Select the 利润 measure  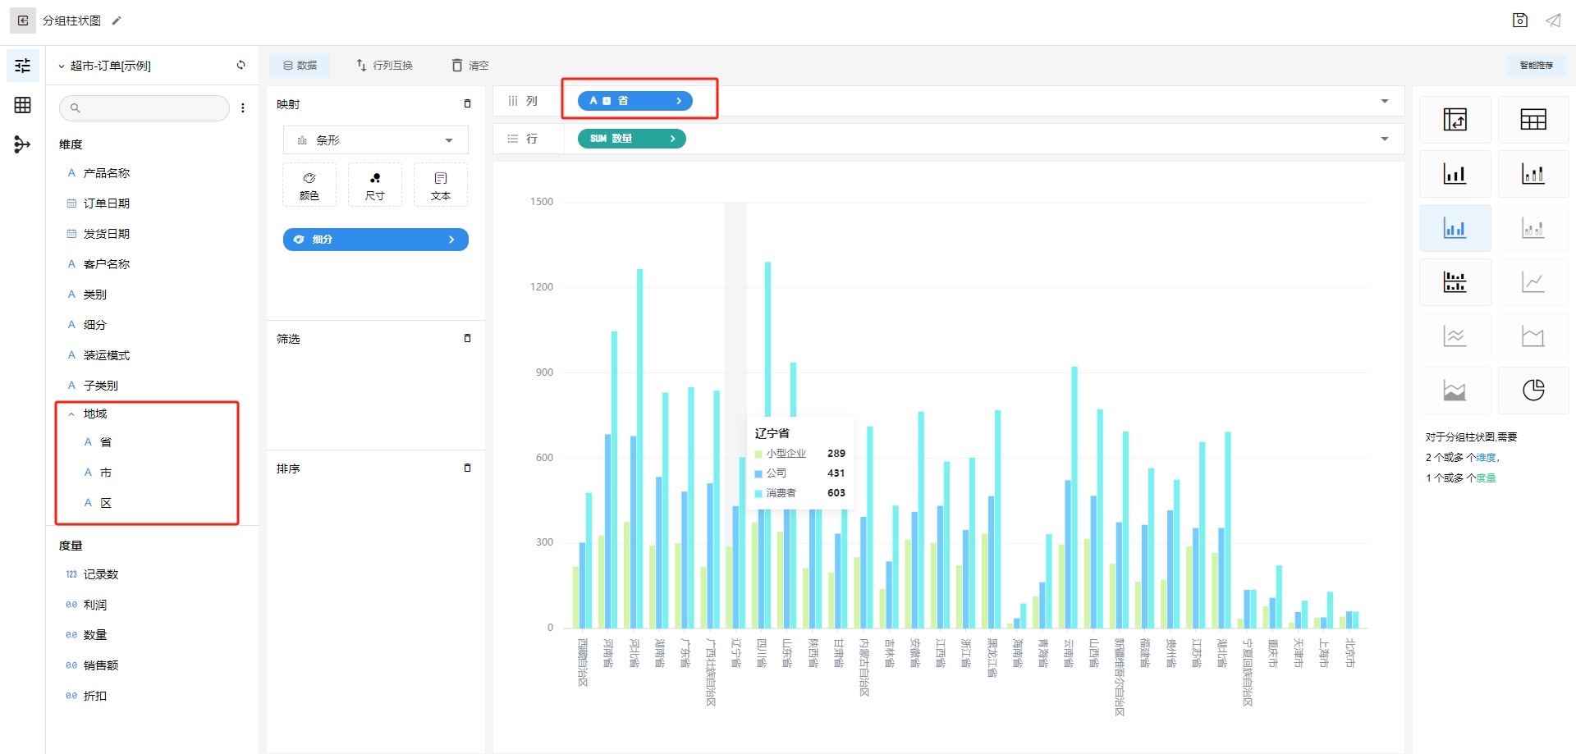(x=95, y=605)
